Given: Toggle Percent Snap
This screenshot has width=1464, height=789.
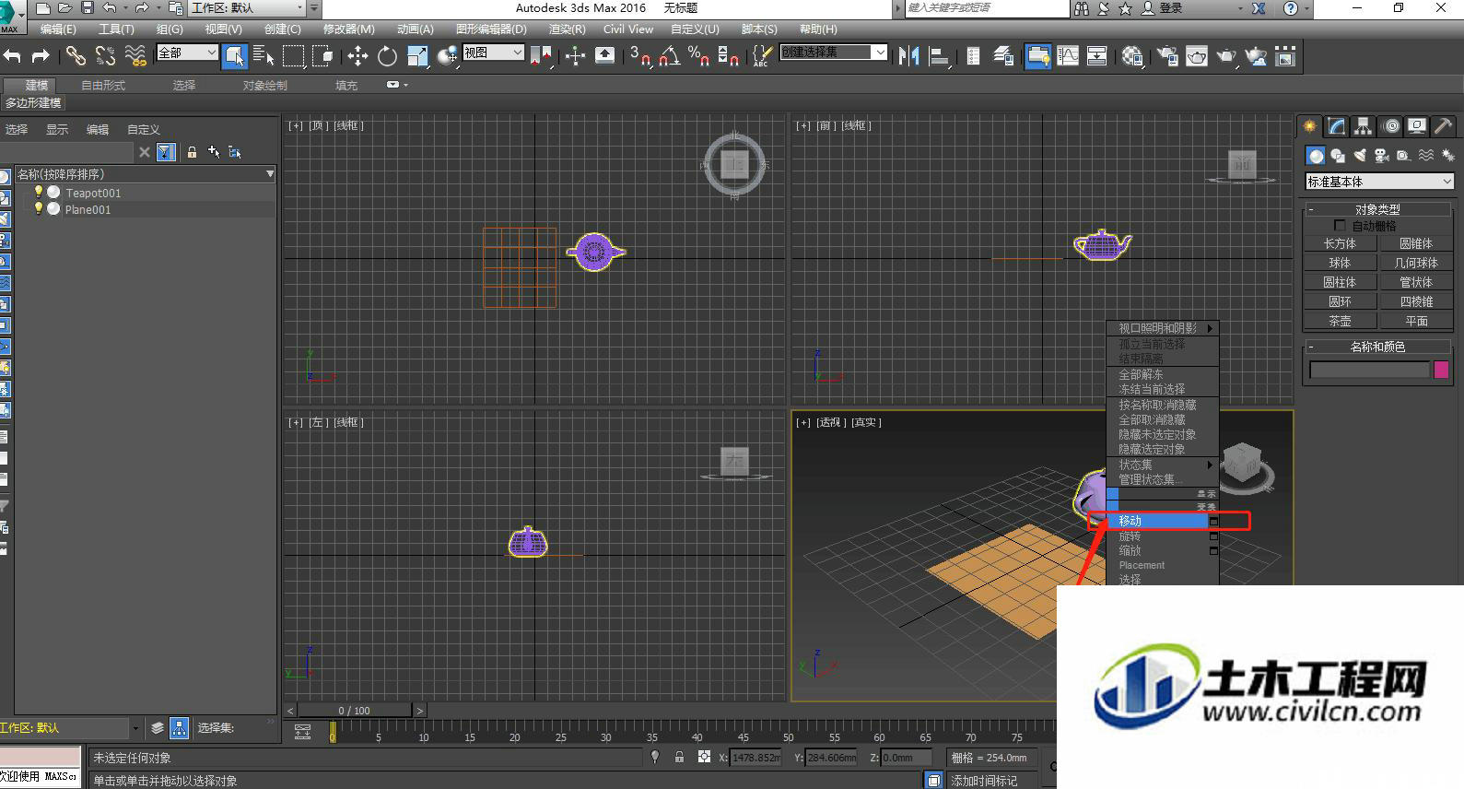Looking at the screenshot, I should coord(699,56).
